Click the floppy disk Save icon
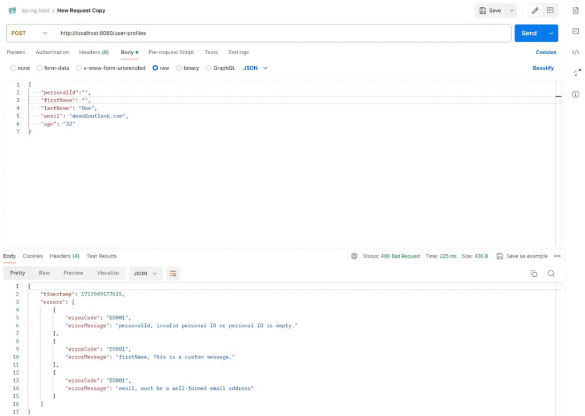 [x=482, y=10]
